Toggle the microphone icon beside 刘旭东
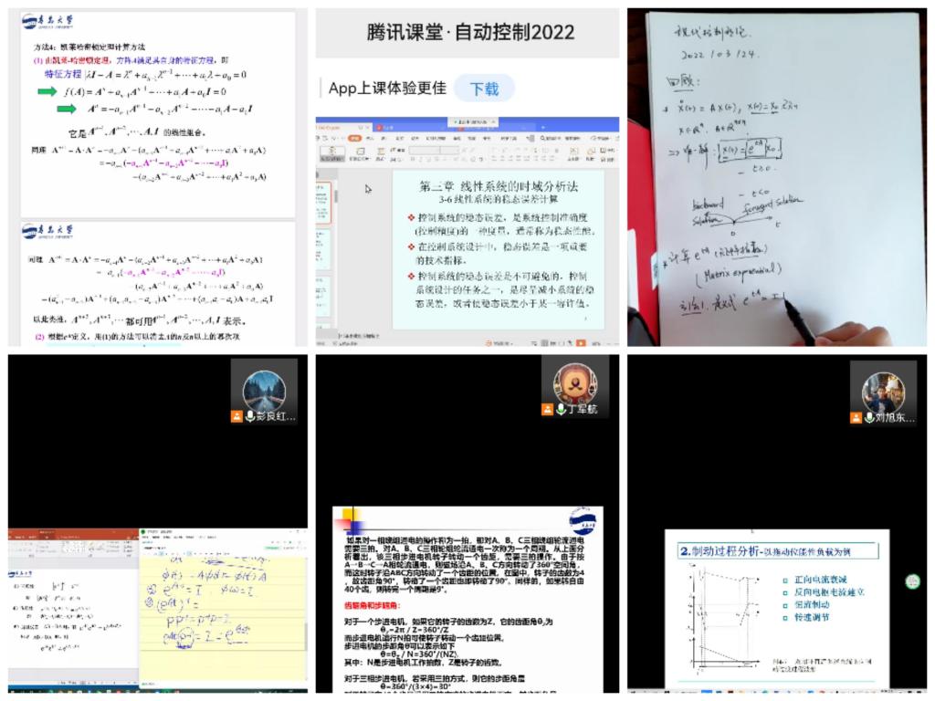 pos(869,417)
